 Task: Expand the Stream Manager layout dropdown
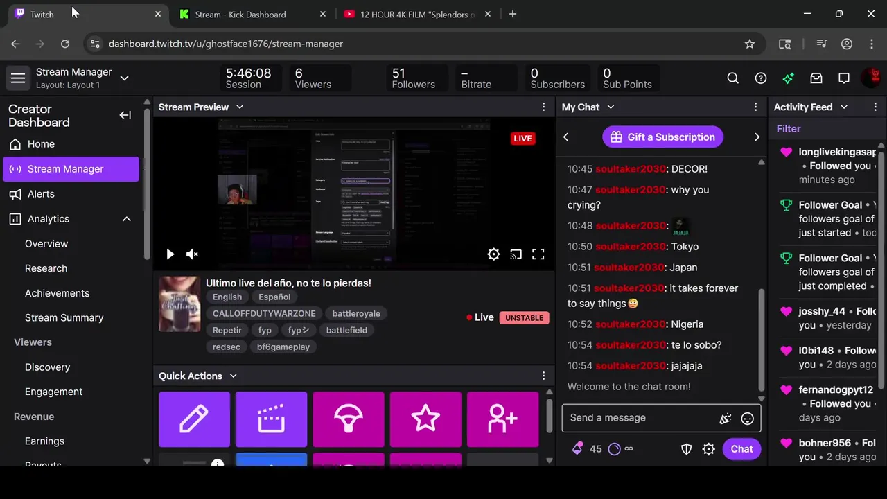click(x=124, y=78)
